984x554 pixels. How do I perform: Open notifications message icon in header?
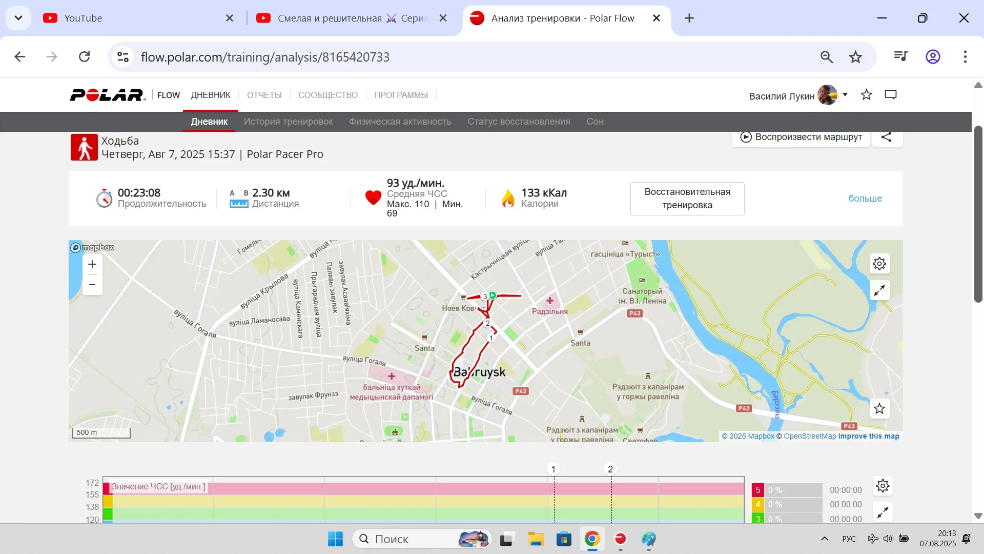point(891,95)
